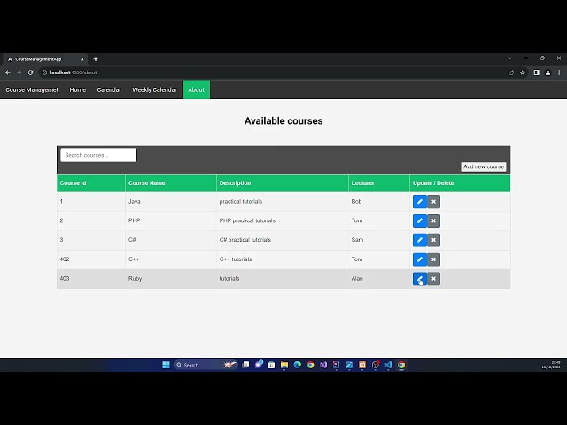
Task: Open the tab search chevron in Chrome
Action: click(510, 58)
